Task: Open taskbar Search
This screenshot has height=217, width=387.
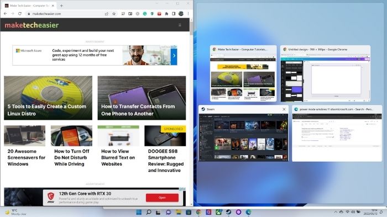Action: (x=149, y=212)
